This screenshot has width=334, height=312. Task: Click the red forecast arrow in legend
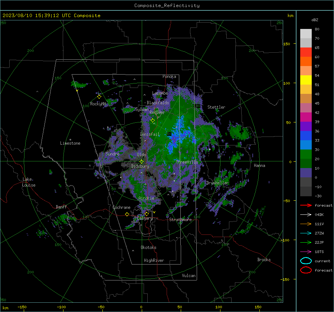306,205
